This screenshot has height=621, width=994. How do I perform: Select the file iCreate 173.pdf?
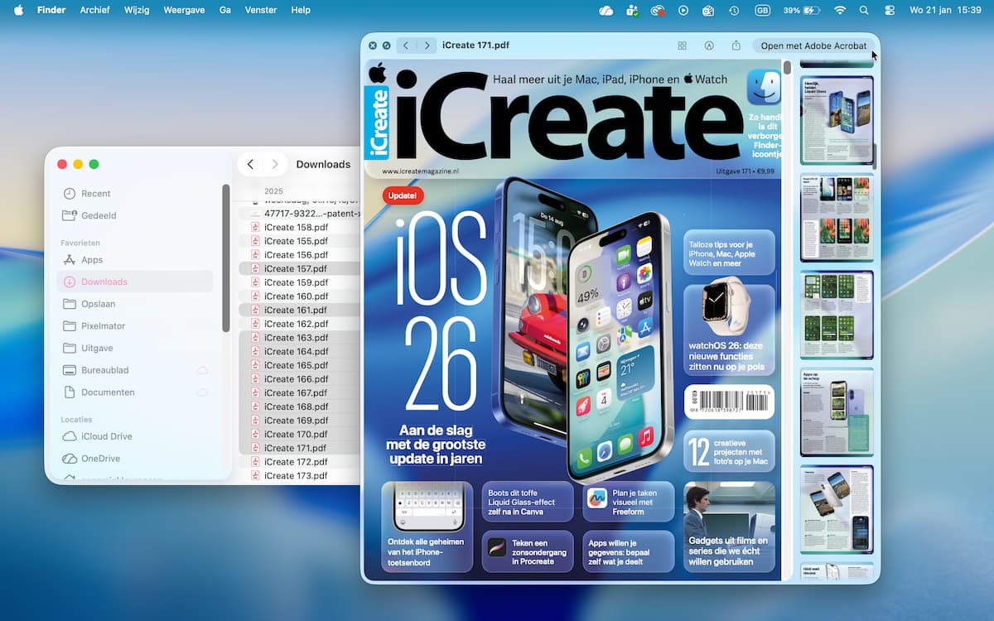(x=296, y=476)
